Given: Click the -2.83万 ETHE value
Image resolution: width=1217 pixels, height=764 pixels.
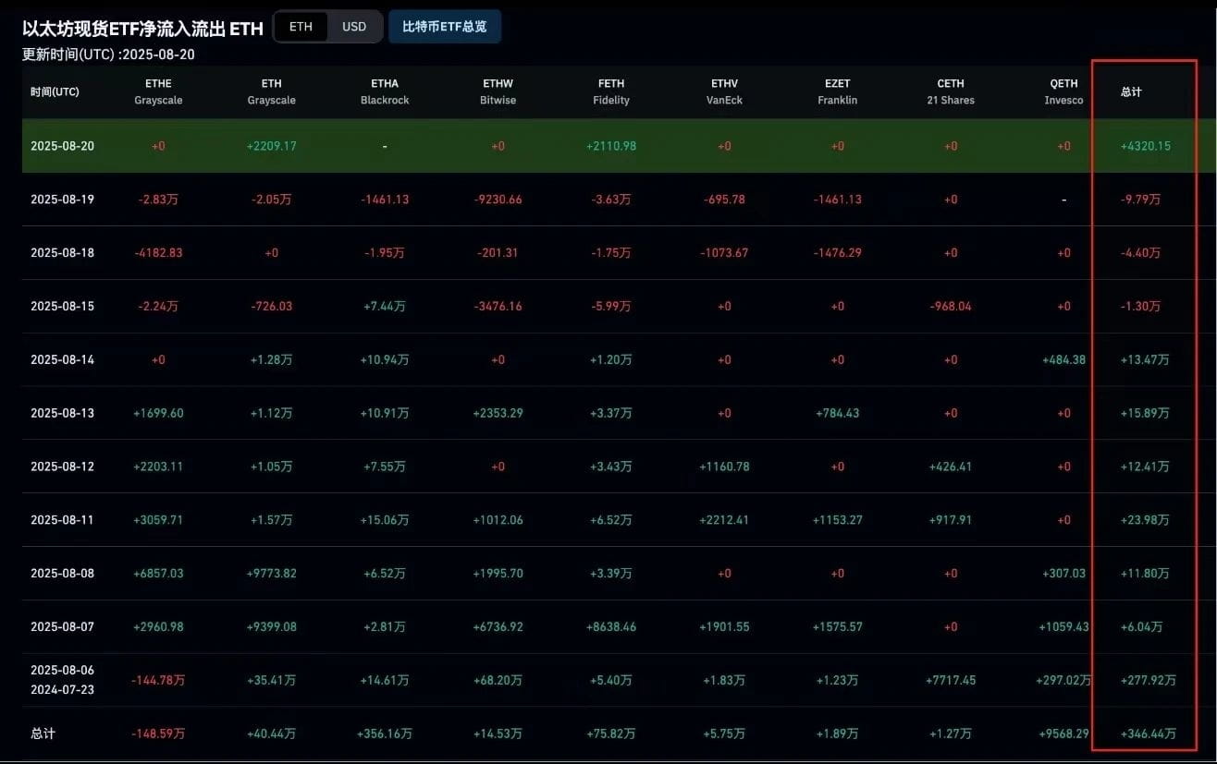Looking at the screenshot, I should 158,200.
